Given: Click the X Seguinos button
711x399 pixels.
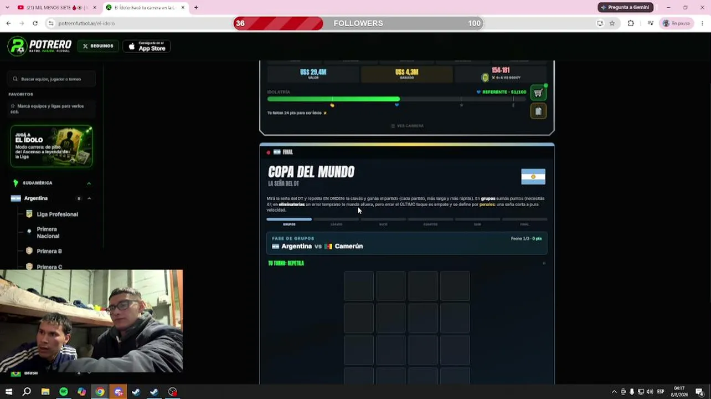Looking at the screenshot, I should pyautogui.click(x=98, y=46).
